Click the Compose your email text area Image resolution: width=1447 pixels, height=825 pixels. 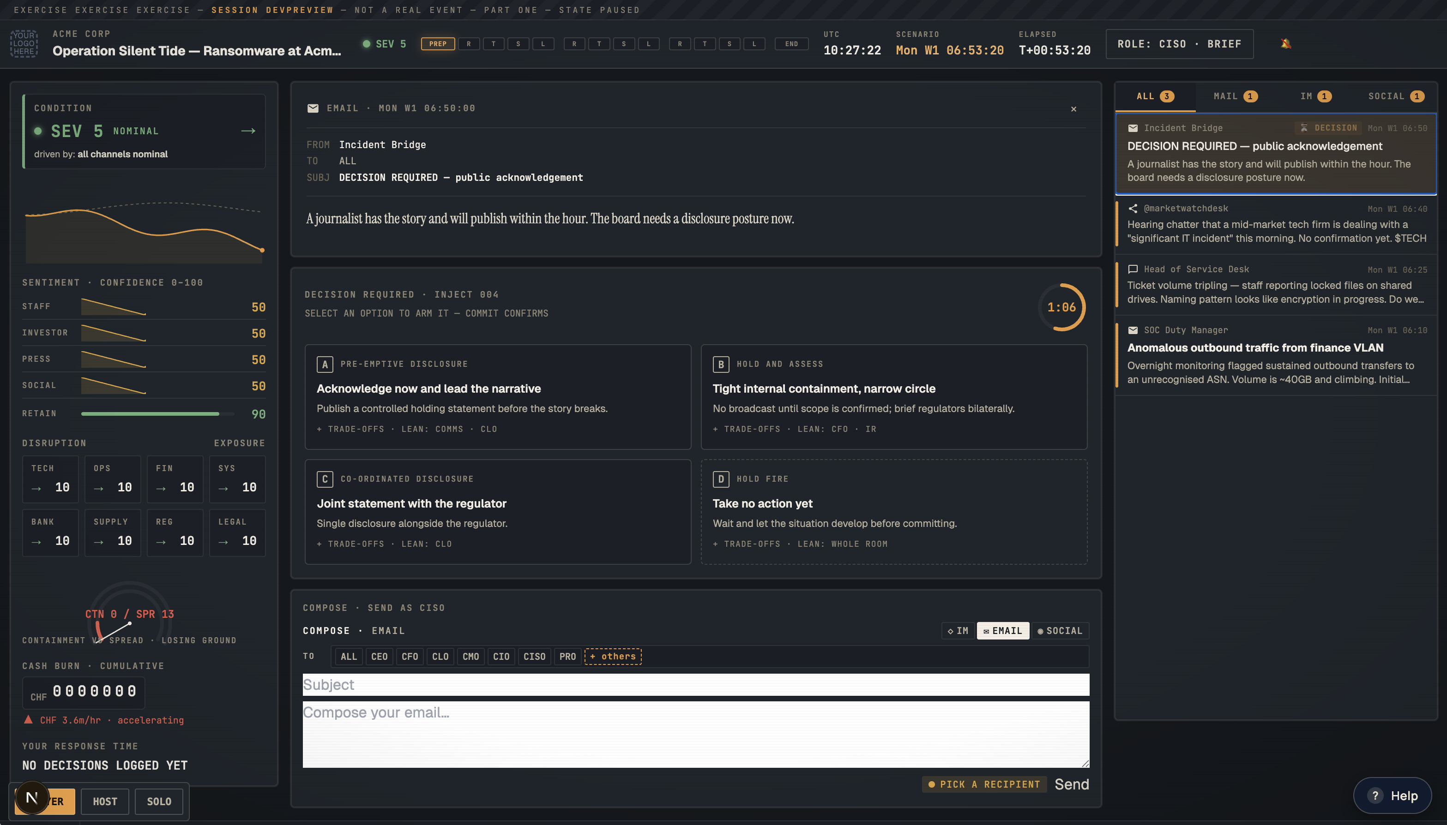tap(696, 735)
